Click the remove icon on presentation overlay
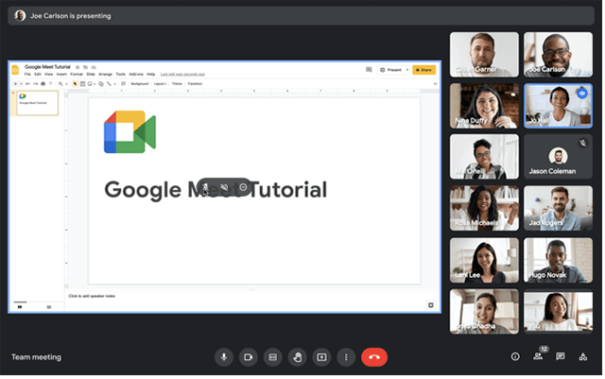This screenshot has width=605, height=379. pos(243,187)
